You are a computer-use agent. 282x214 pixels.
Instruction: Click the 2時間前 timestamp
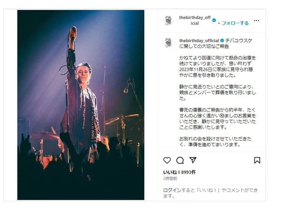point(170,179)
